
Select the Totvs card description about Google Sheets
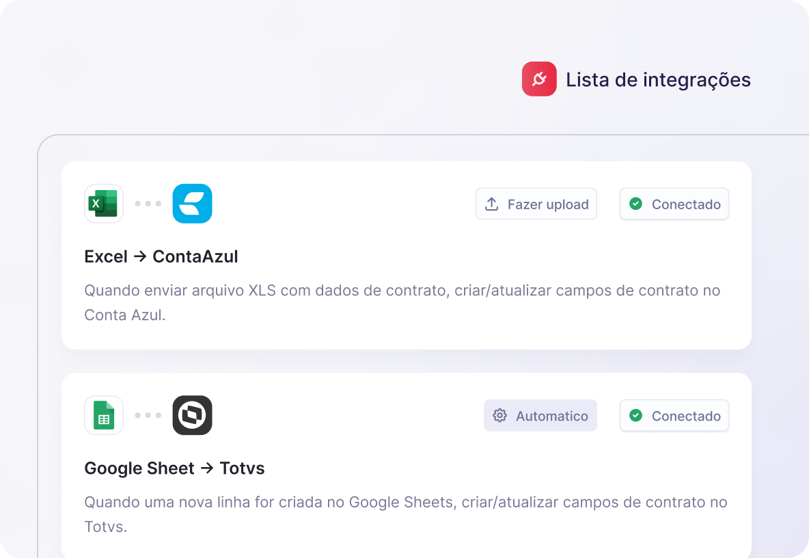(406, 514)
